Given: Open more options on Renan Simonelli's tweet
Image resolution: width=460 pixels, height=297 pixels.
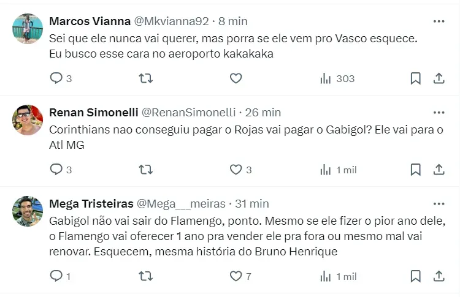Looking at the screenshot, I should (439, 113).
